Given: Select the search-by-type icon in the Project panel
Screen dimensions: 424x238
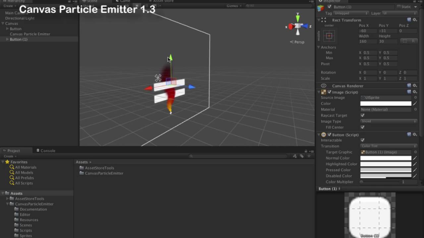Looking at the screenshot, I should (295, 156).
